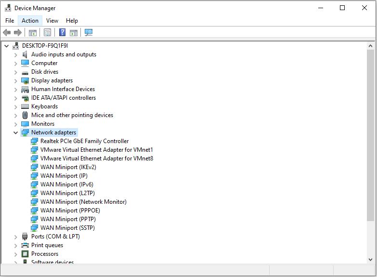377x277 pixels.
Task: Select Realtek PCIe GbE Family Controller
Action: pyautogui.click(x=84, y=141)
